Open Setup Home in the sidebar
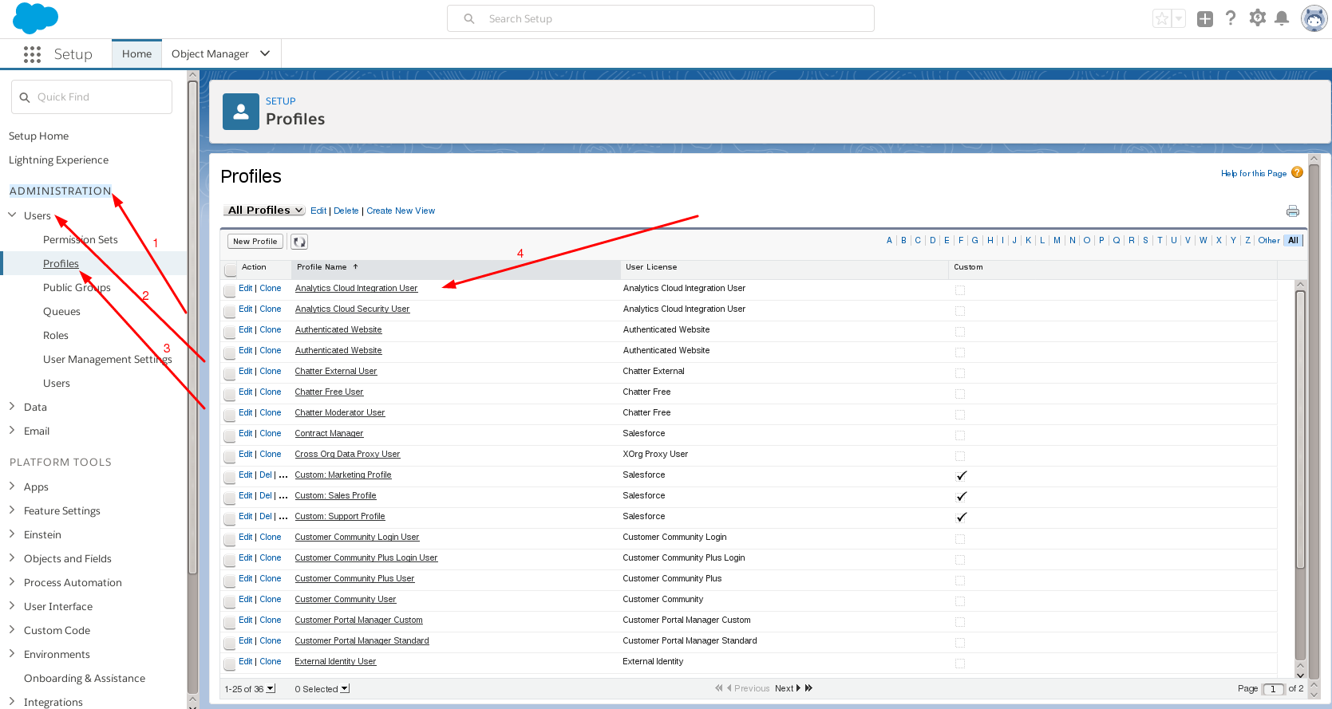Screen dimensions: 1332x709 38,136
